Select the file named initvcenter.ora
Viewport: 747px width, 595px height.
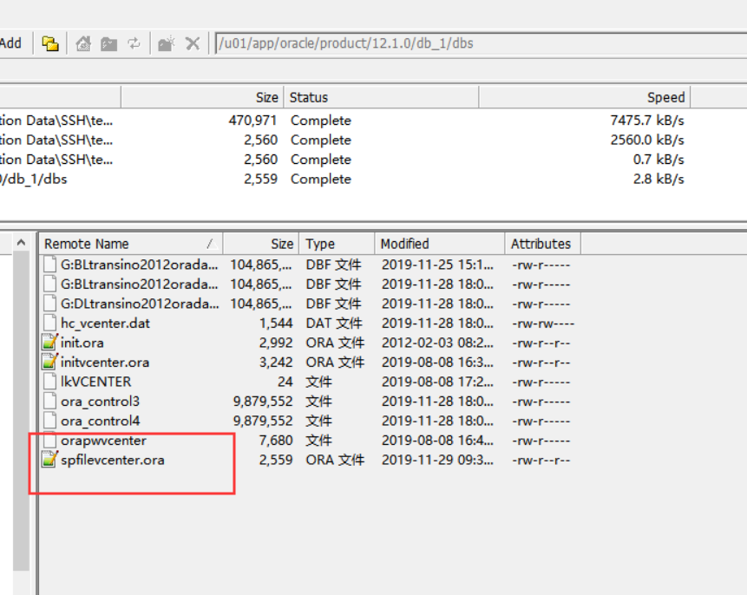105,363
